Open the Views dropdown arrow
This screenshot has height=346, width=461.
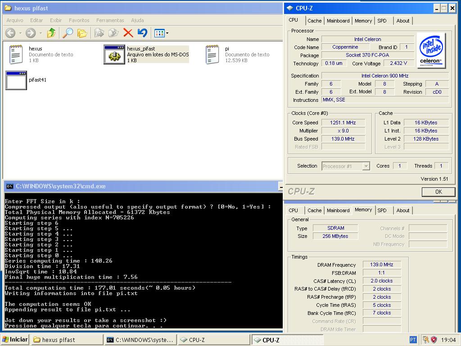coord(167,33)
